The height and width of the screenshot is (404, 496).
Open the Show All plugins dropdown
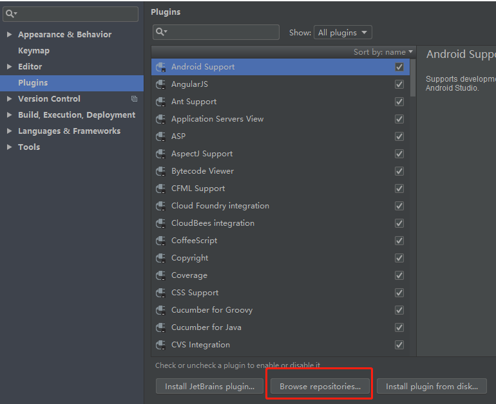tap(343, 33)
